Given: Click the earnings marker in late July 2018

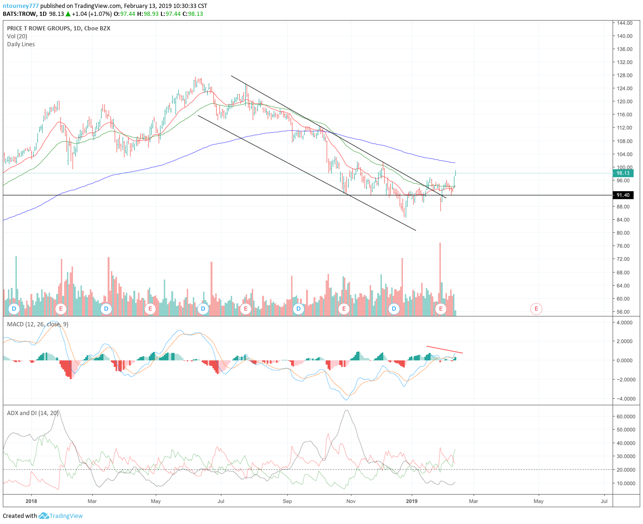Looking at the screenshot, I should pos(246,309).
